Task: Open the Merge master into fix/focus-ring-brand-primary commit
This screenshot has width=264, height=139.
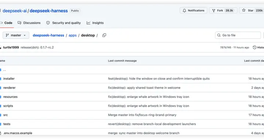Action: 142,115
